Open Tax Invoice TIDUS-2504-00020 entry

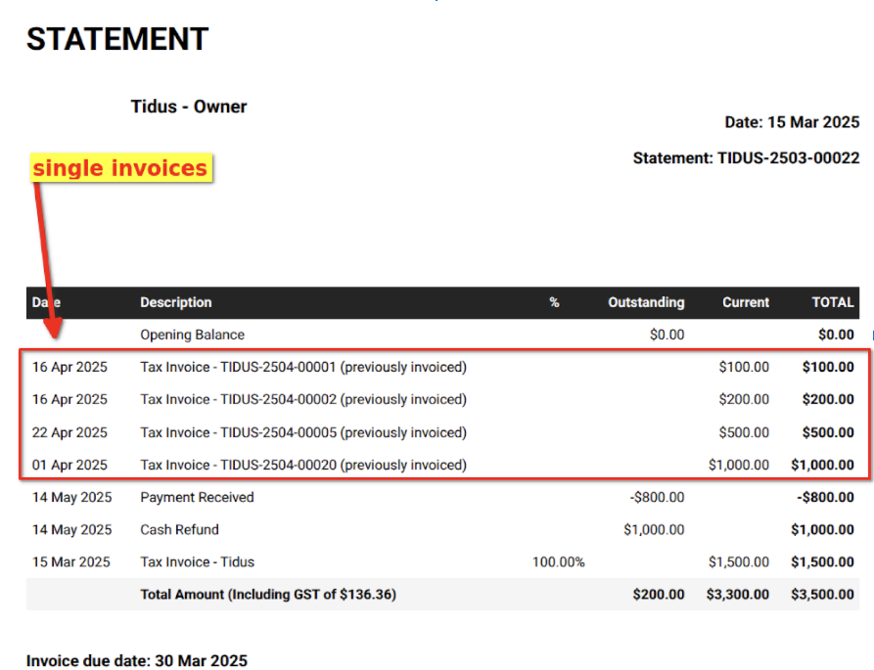coord(303,466)
